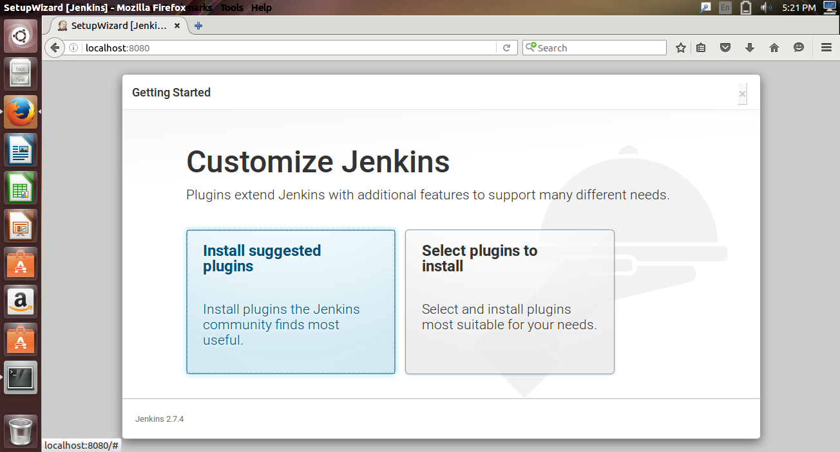Screen dimensions: 840x452
Task: Save the page to Pocket
Action: pos(725,47)
